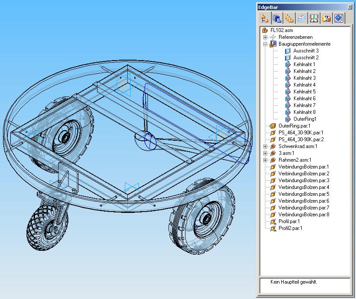This screenshot has height=299, width=356.
Task: Click the Baugruppenformelemente feature icon
Action: 273,44
